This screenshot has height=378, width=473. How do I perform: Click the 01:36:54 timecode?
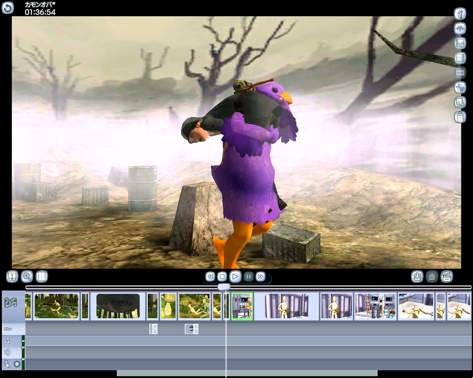pyautogui.click(x=40, y=12)
